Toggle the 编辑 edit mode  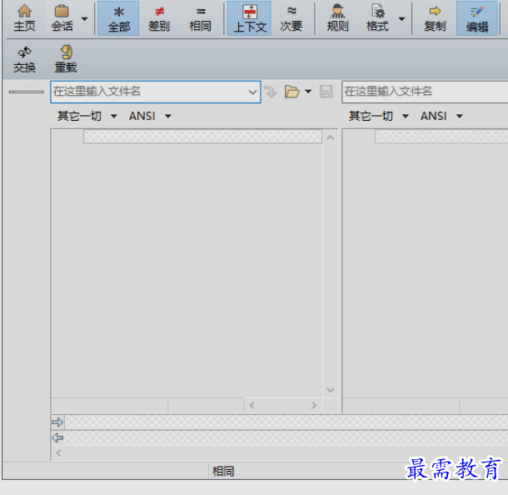point(477,18)
